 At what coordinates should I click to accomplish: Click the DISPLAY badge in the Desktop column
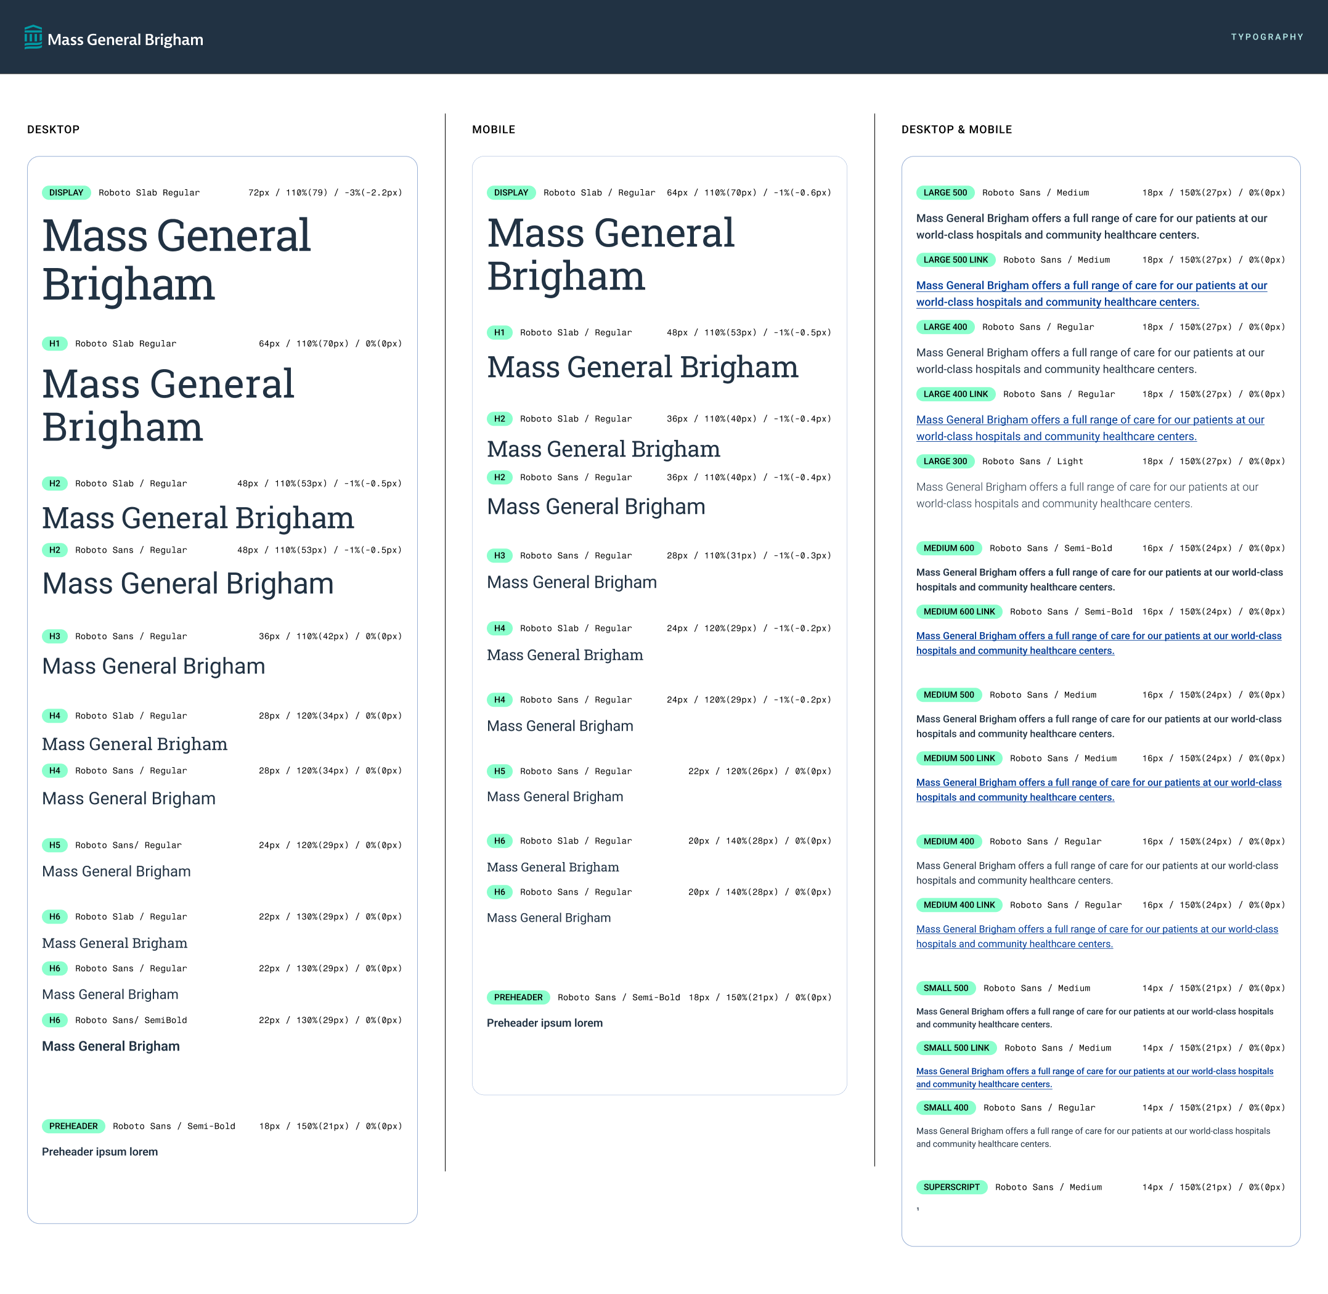click(x=66, y=192)
